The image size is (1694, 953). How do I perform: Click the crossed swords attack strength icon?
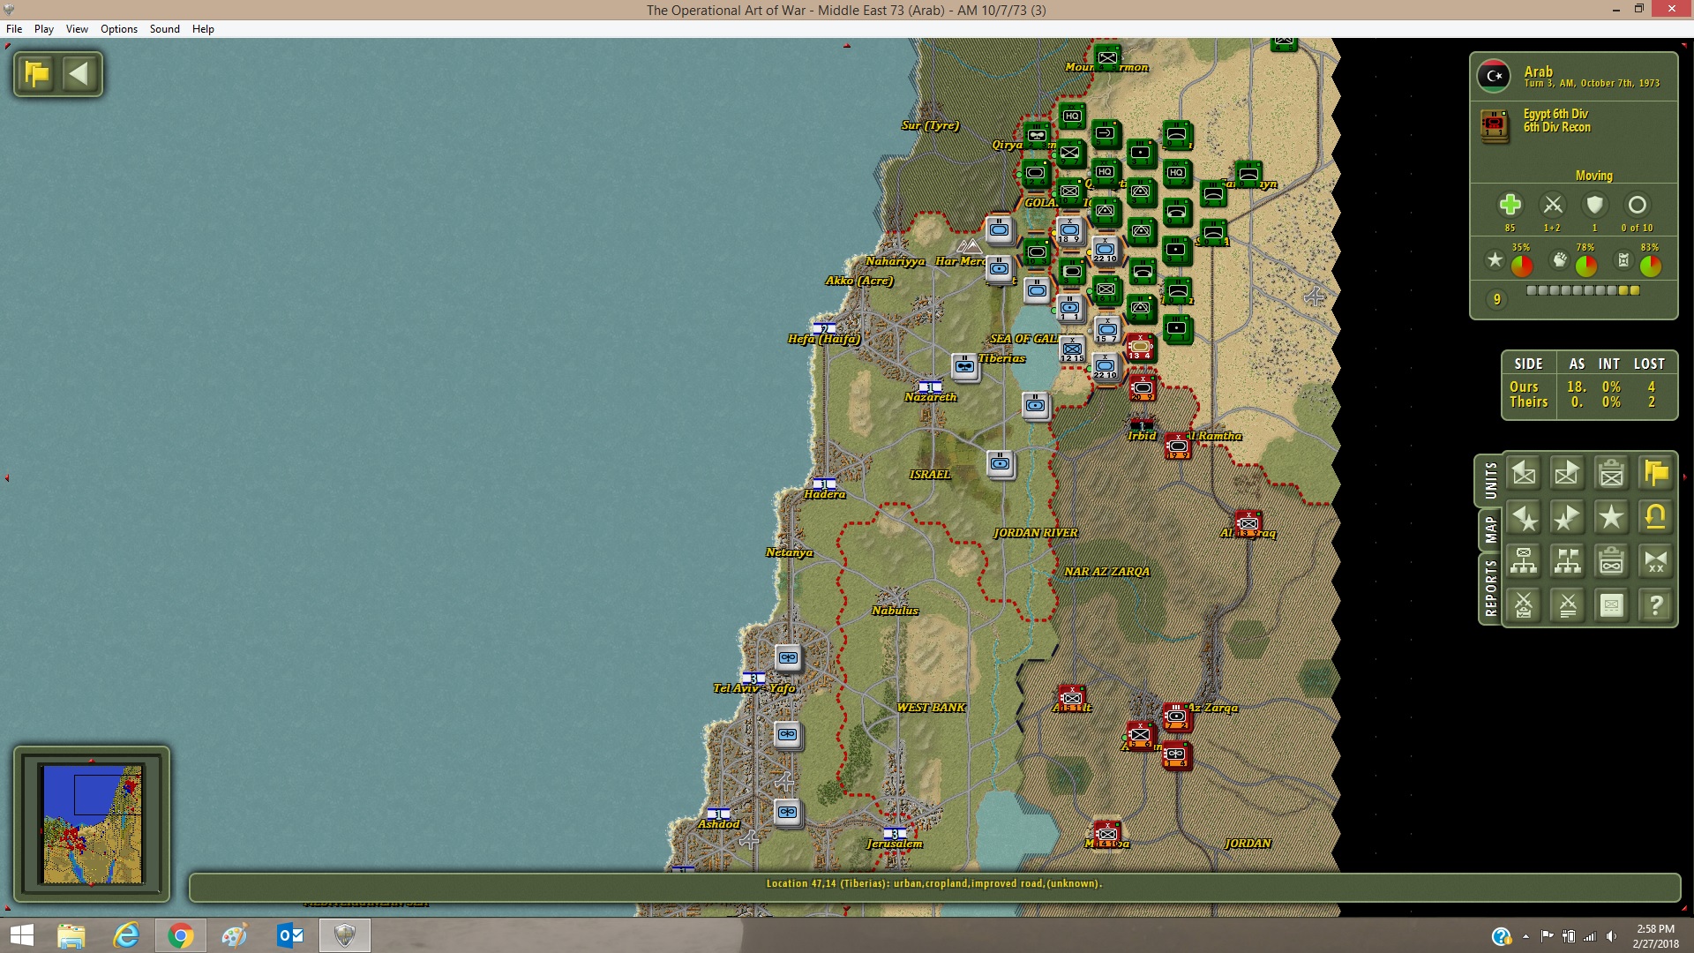(1553, 205)
